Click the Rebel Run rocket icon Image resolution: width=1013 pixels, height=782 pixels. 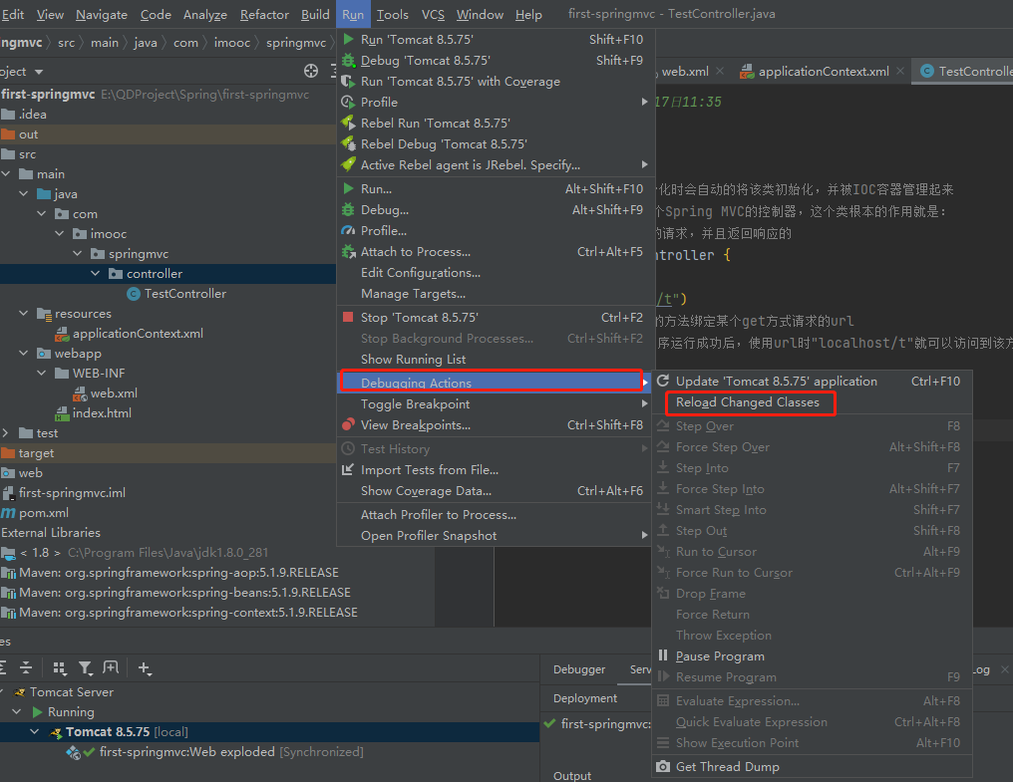(348, 123)
